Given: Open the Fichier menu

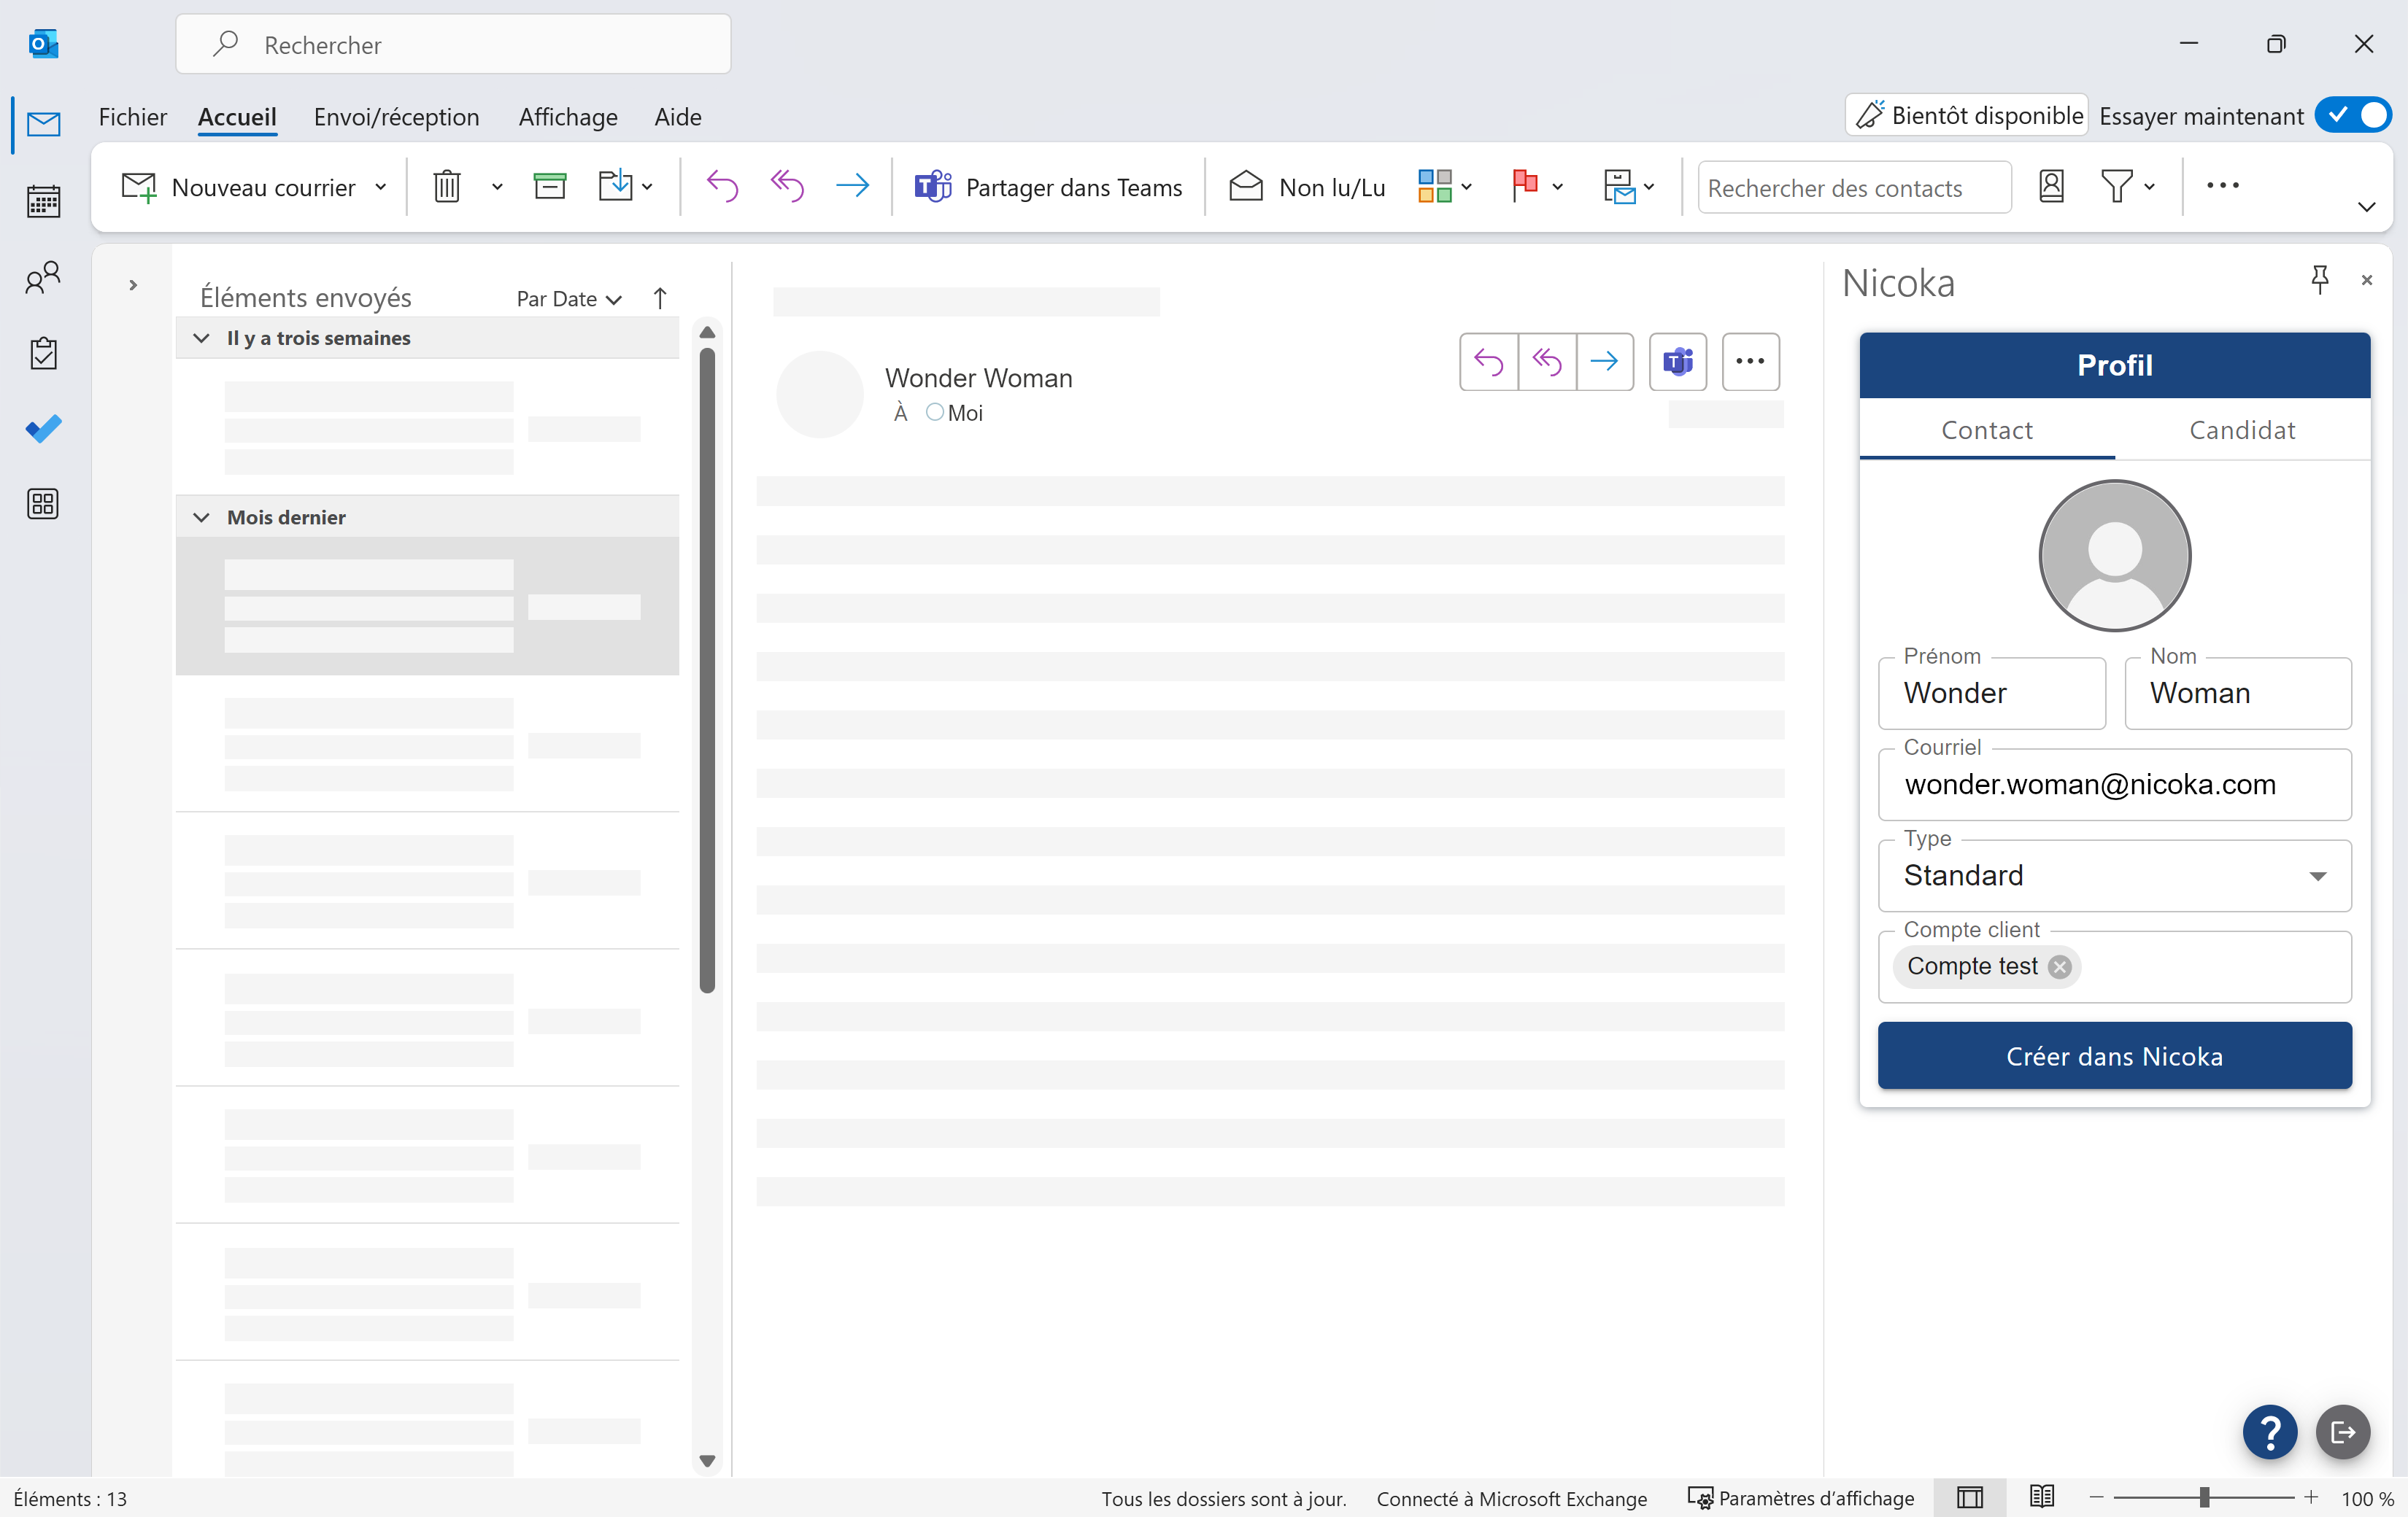Looking at the screenshot, I should 132,117.
